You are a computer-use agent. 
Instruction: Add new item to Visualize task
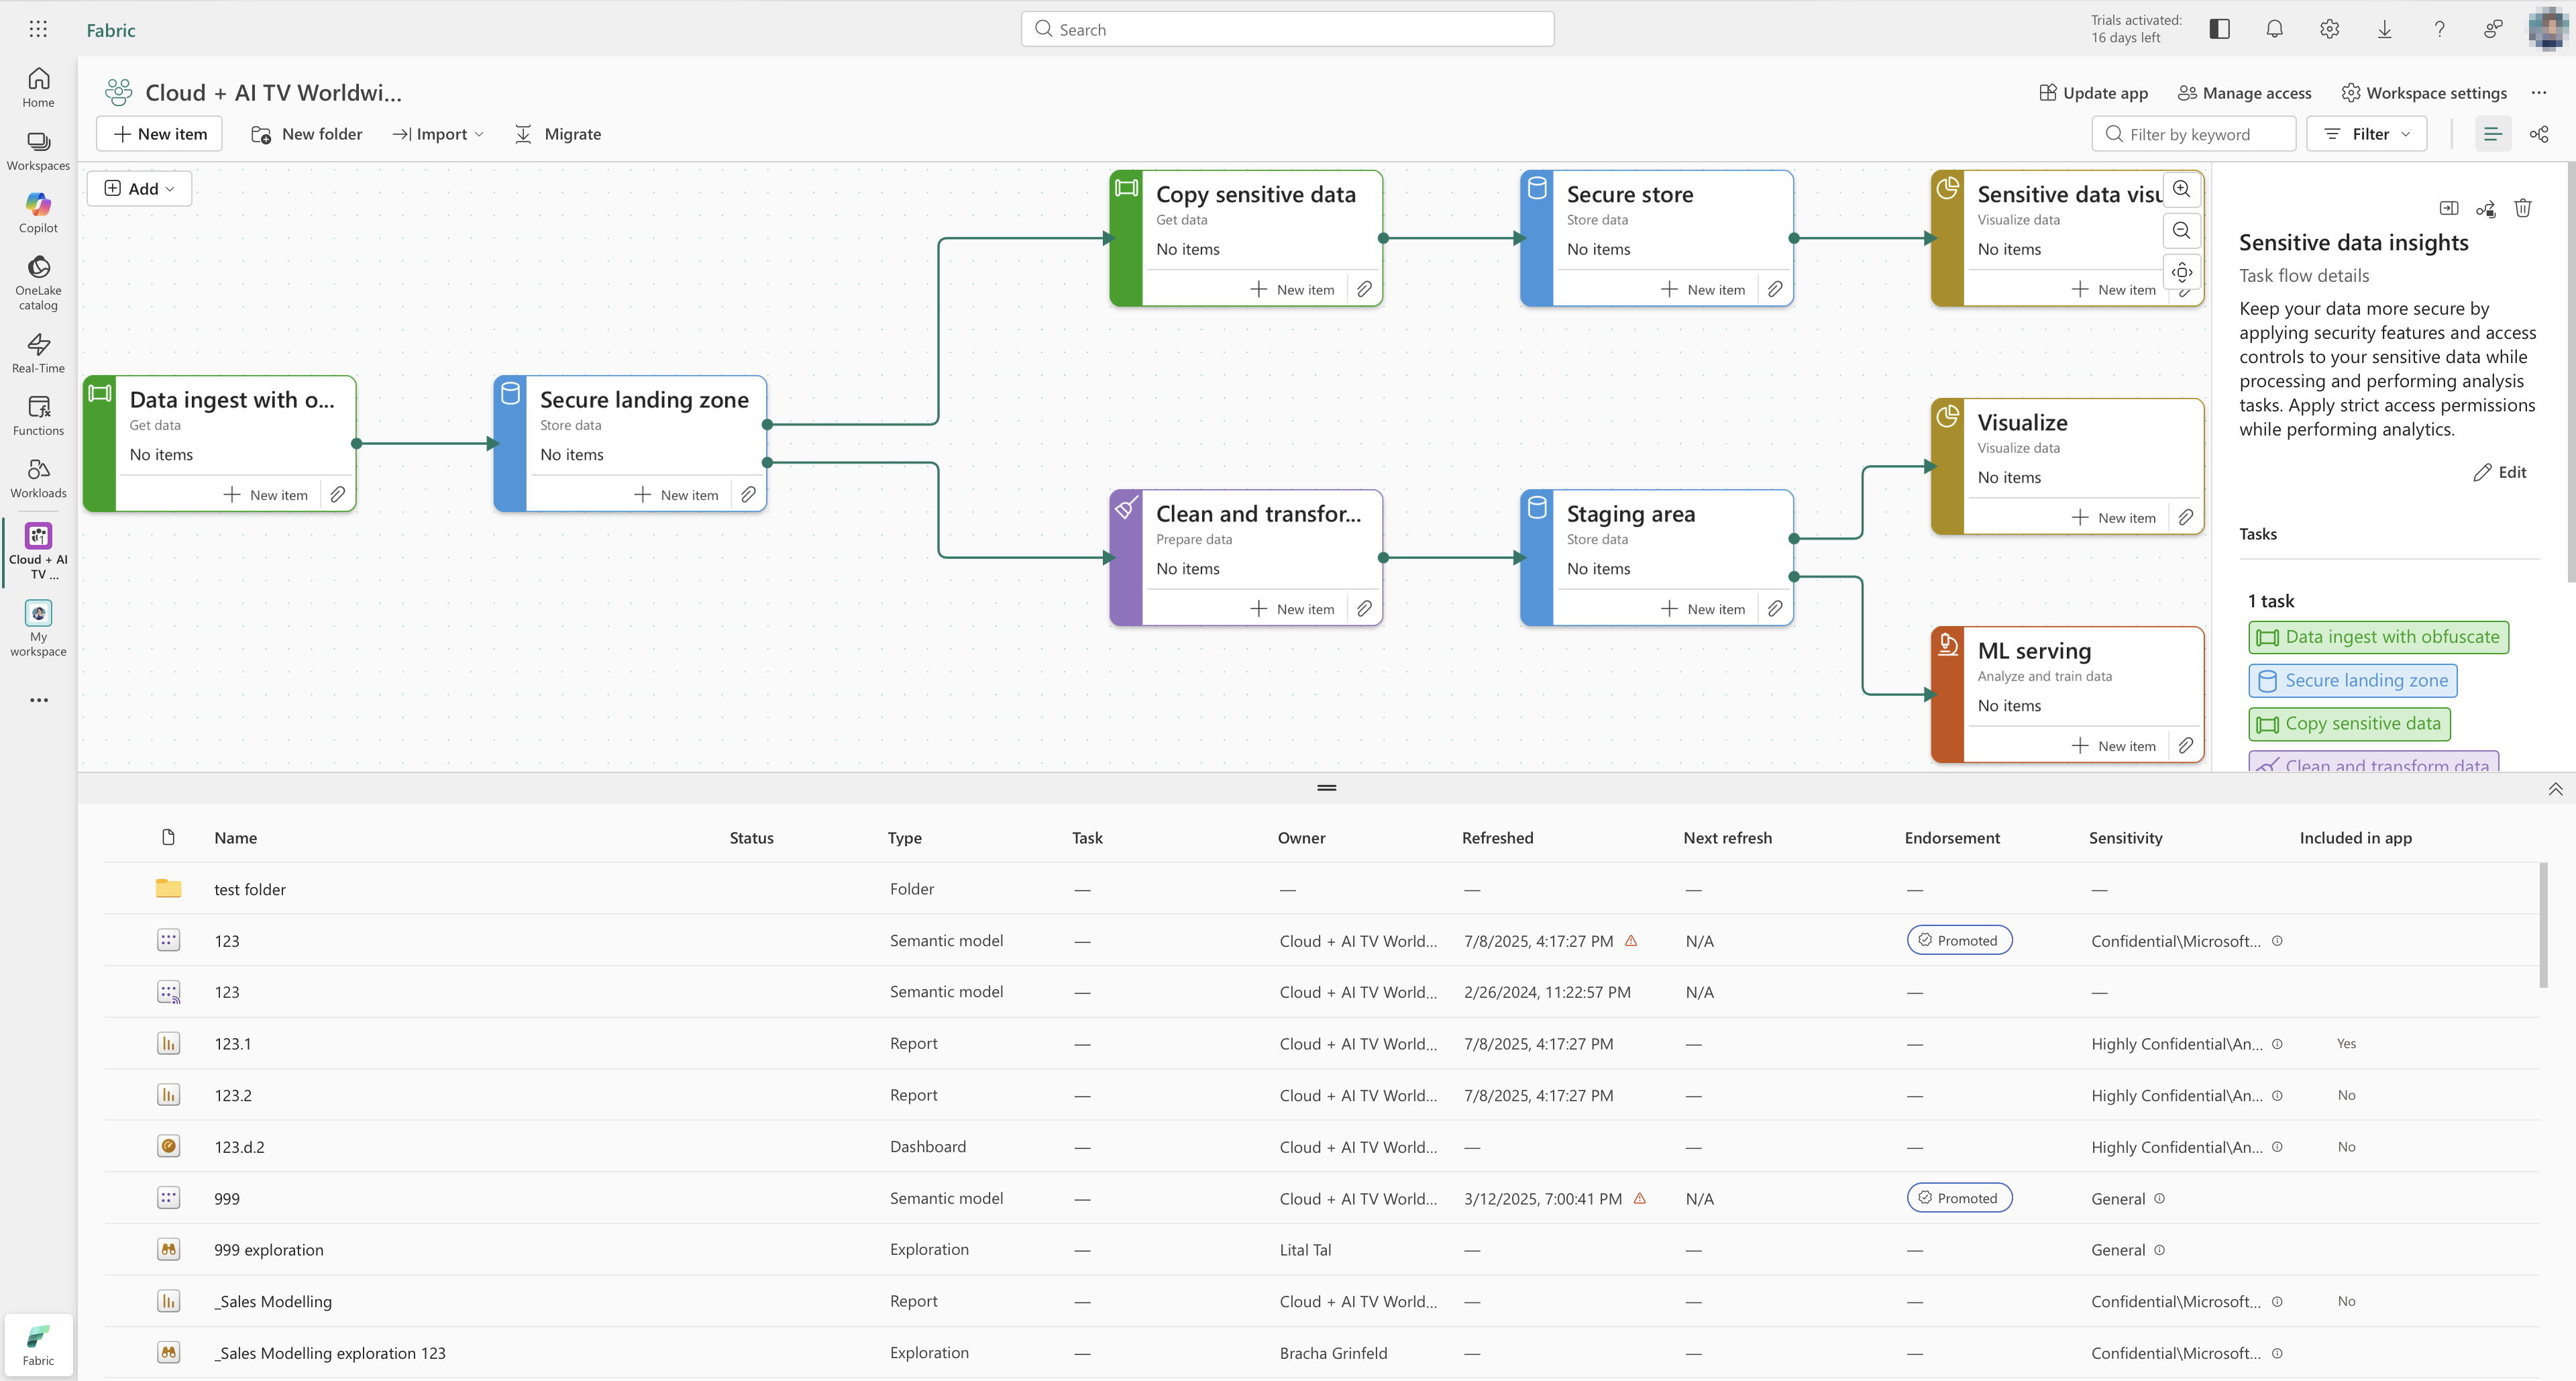pyautogui.click(x=2114, y=517)
